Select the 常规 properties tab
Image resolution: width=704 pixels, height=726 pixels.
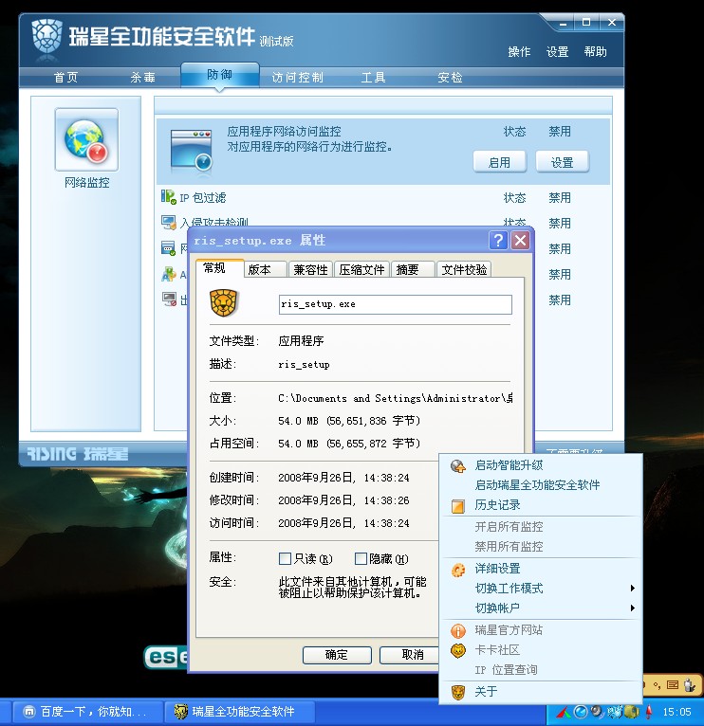click(x=219, y=268)
